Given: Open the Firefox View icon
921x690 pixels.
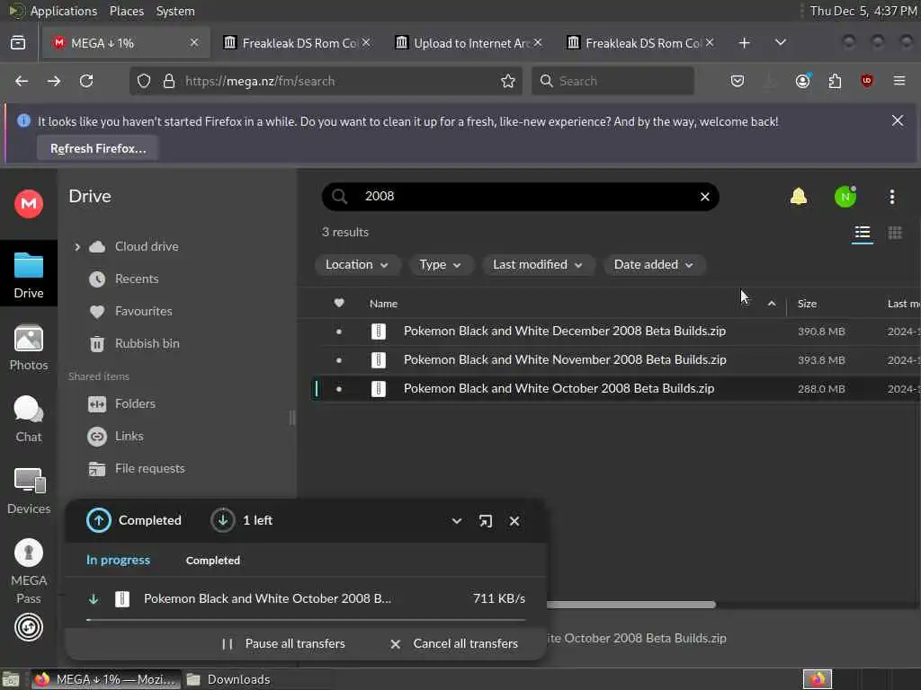Looking at the screenshot, I should (x=18, y=43).
